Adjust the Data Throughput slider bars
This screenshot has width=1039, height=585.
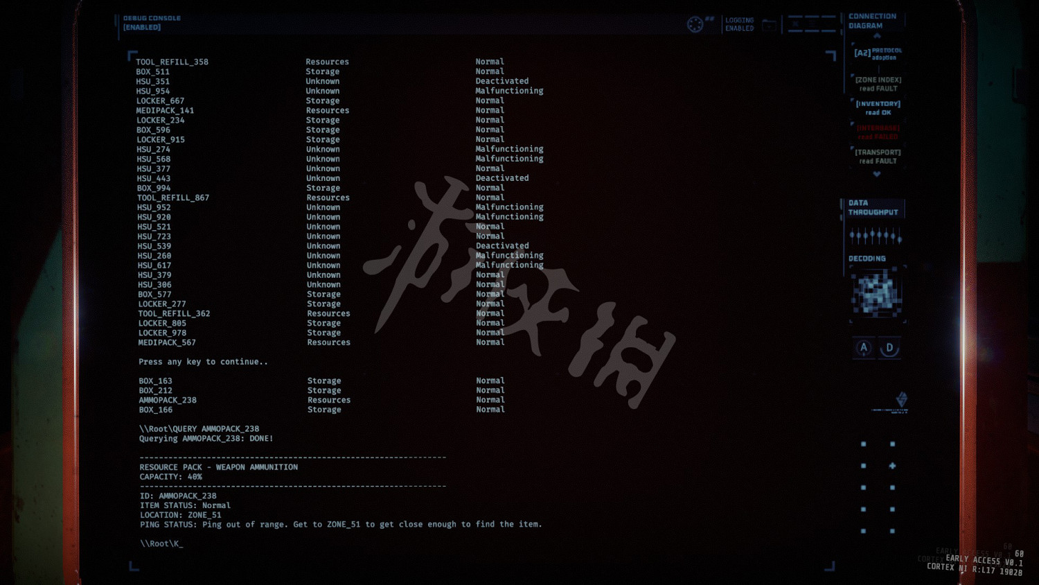click(x=876, y=236)
